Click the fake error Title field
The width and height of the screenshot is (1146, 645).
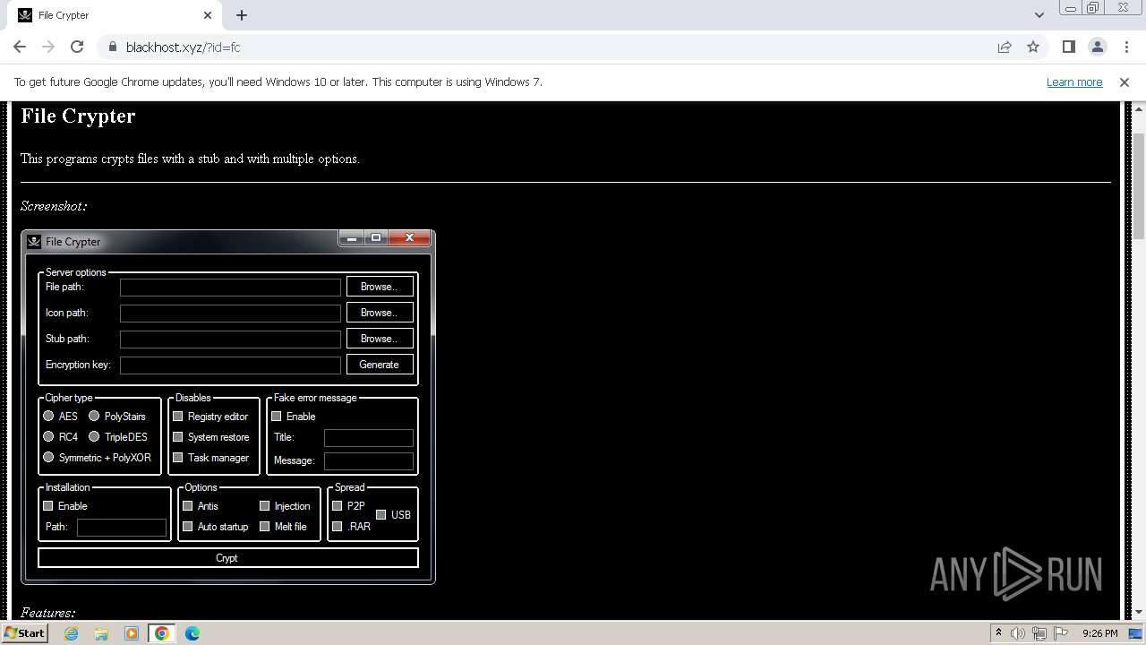(368, 437)
